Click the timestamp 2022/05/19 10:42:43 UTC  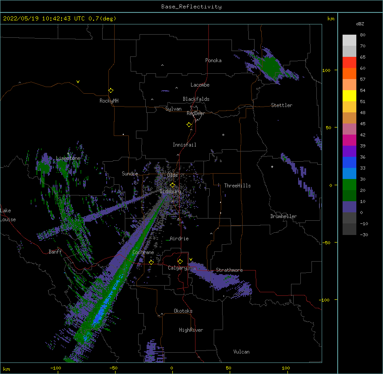click(44, 19)
